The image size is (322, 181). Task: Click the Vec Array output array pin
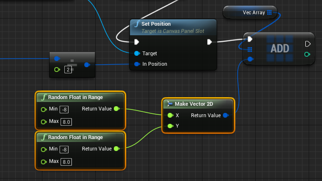(270, 12)
